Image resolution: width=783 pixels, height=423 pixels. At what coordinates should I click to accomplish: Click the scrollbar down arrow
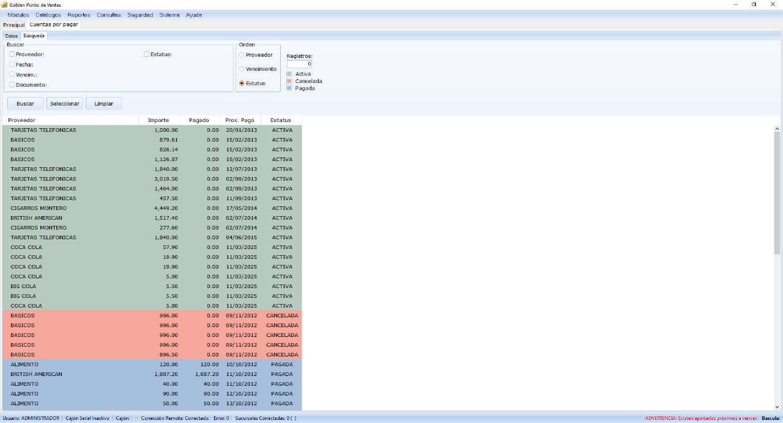tap(777, 407)
